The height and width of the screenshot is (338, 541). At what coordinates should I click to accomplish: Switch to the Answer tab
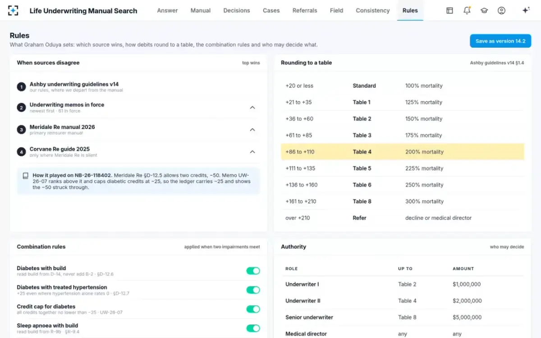point(167,10)
